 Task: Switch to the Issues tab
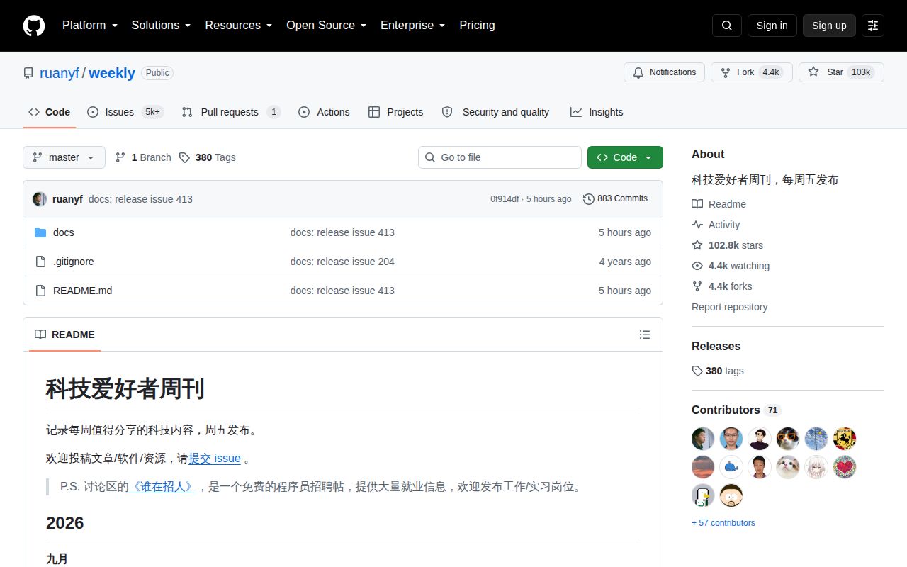125,112
